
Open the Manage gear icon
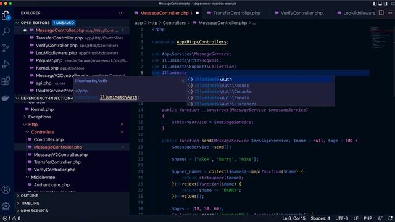[6, 206]
